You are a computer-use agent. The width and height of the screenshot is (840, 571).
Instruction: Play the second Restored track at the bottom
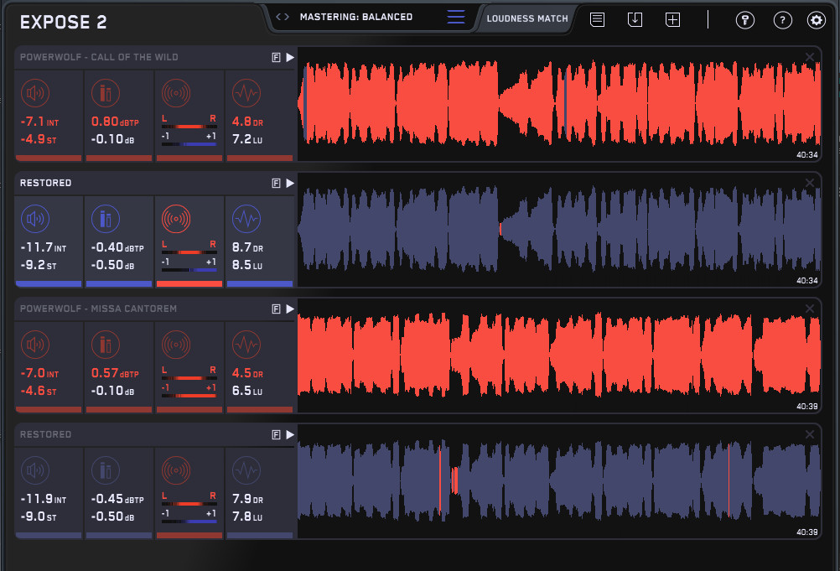tap(290, 435)
